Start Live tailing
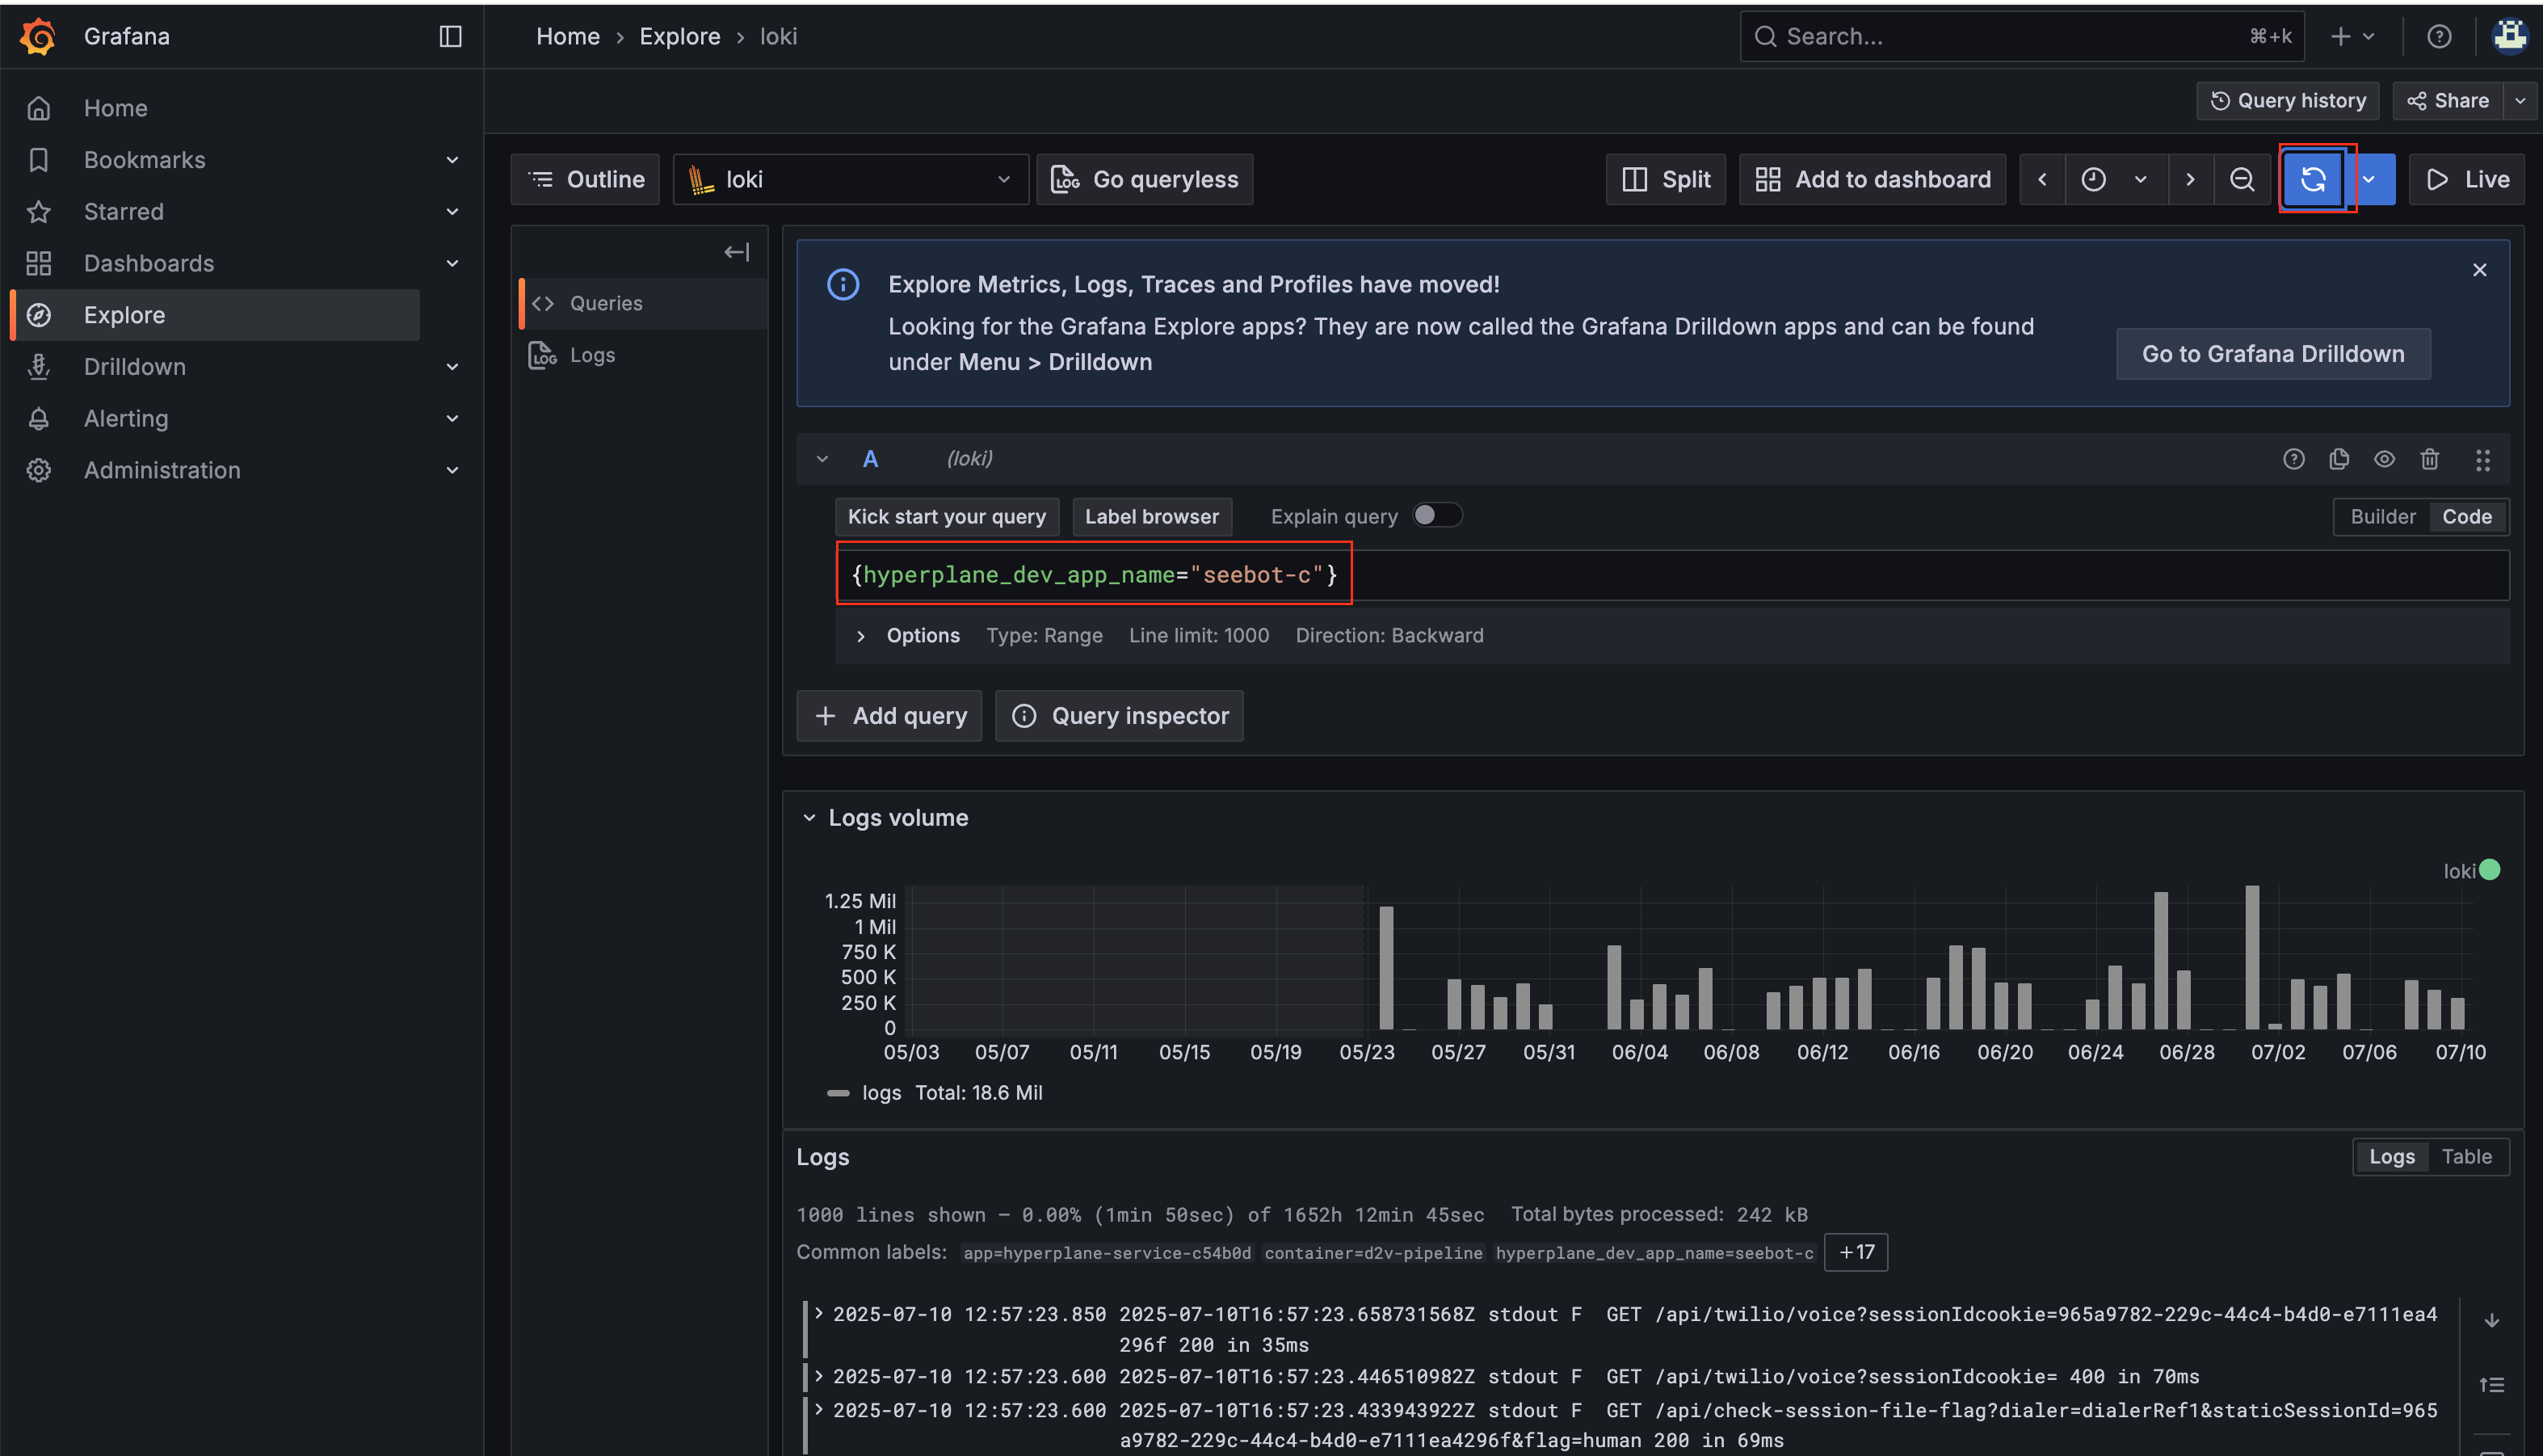 (x=2467, y=179)
